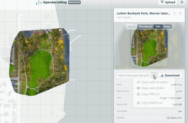Viewport: 188px width, 123px height.
Task: Click the clipboard icon beside Copy WMTS url
Action: click(138, 103)
